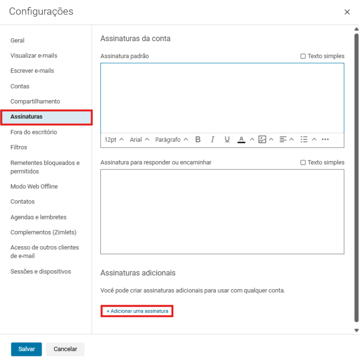Enable Texto simples for Assinatura padrão
The image size is (359, 361).
(303, 56)
